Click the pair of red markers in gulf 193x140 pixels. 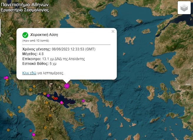click(x=55, y=98)
